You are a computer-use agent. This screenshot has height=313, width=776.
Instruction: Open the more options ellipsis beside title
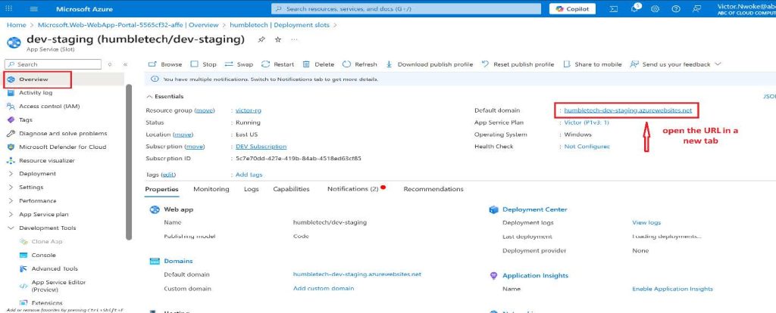[x=295, y=39]
